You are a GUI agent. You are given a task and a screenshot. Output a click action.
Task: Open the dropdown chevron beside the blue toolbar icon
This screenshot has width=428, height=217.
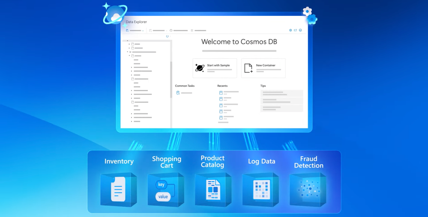(x=143, y=31)
